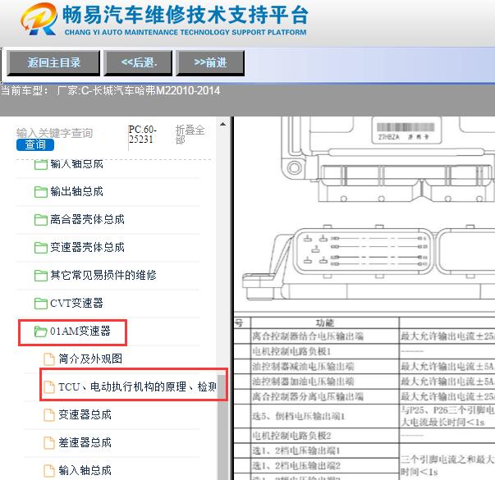Expand the 离合器壳体总成 tree folder

pos(88,219)
